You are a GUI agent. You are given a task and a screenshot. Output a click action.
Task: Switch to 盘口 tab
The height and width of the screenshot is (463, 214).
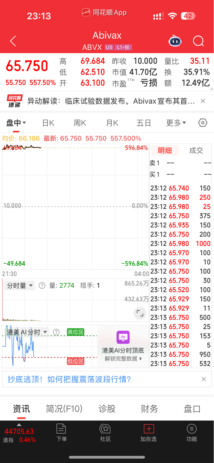click(x=192, y=409)
